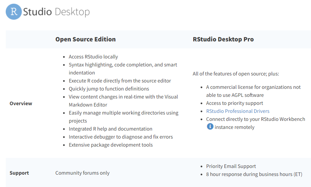The width and height of the screenshot is (311, 187).
Task: Click the 'Access RStudio locally' bullet
Action: (93, 57)
